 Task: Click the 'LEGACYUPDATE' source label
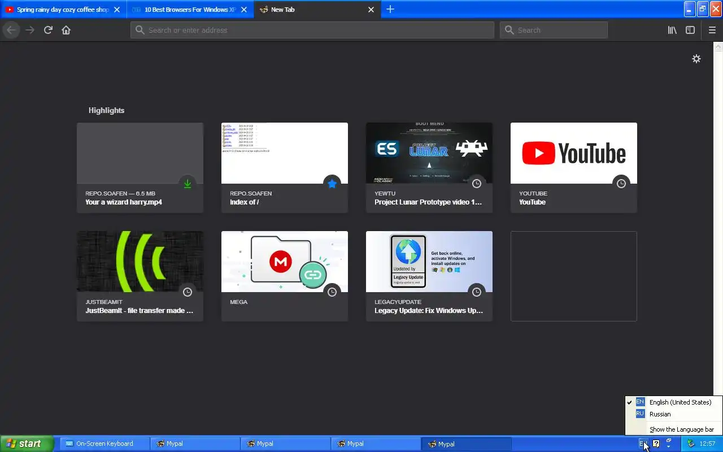(398, 302)
